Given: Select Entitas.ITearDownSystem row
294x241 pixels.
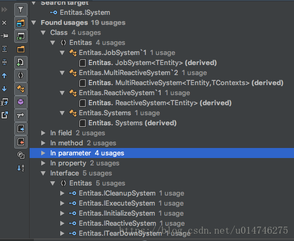Looking at the screenshot, I should click(x=162, y=234).
